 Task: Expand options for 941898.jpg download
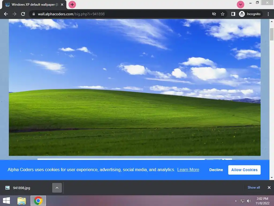57,188
